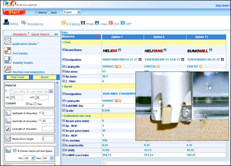Select the Option 6 column header

(165, 37)
